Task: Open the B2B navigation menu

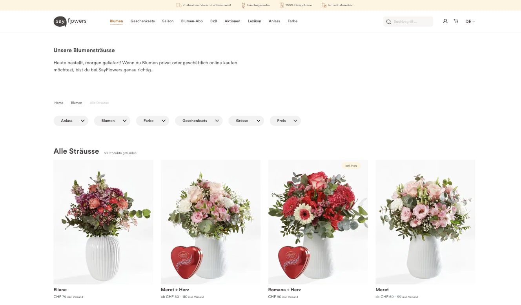Action: (213, 21)
